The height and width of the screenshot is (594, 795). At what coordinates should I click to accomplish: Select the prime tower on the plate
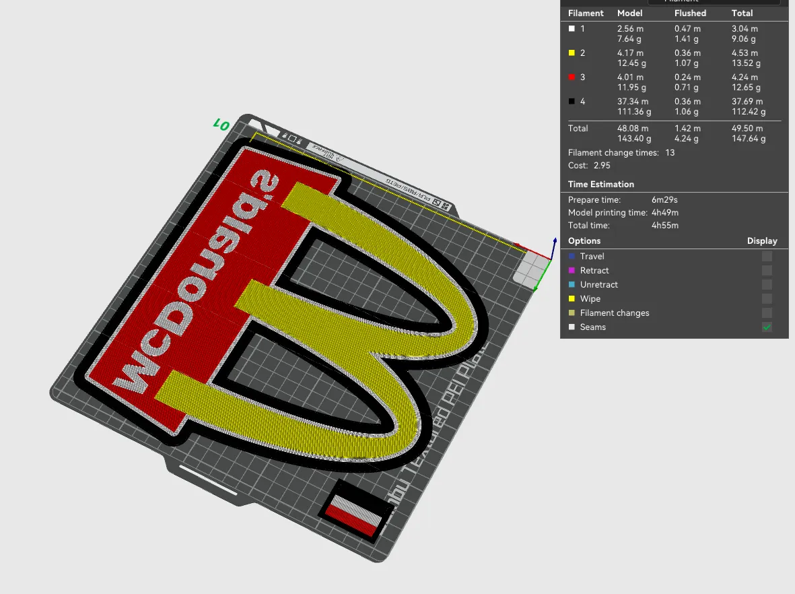(x=355, y=510)
